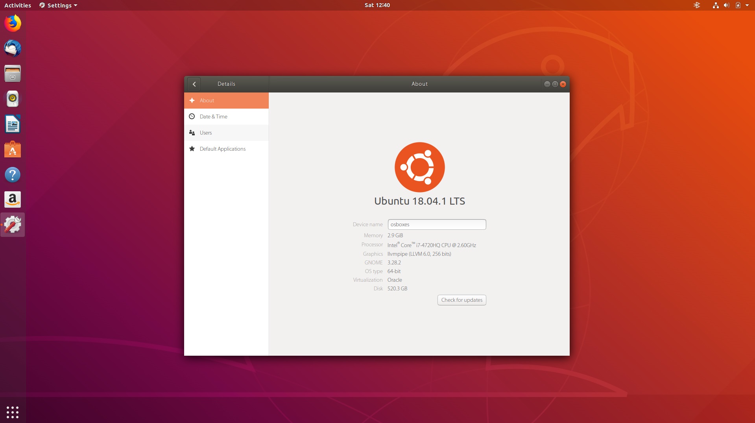Click the About title in header bar
Viewport: 755px width, 423px height.
[x=419, y=84]
